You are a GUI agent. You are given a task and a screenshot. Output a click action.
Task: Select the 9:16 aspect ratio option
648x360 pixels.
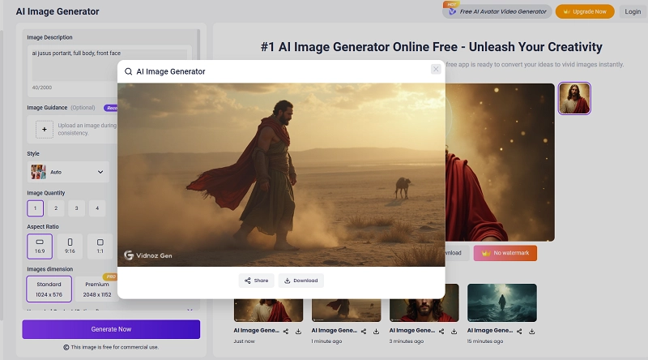(70, 246)
